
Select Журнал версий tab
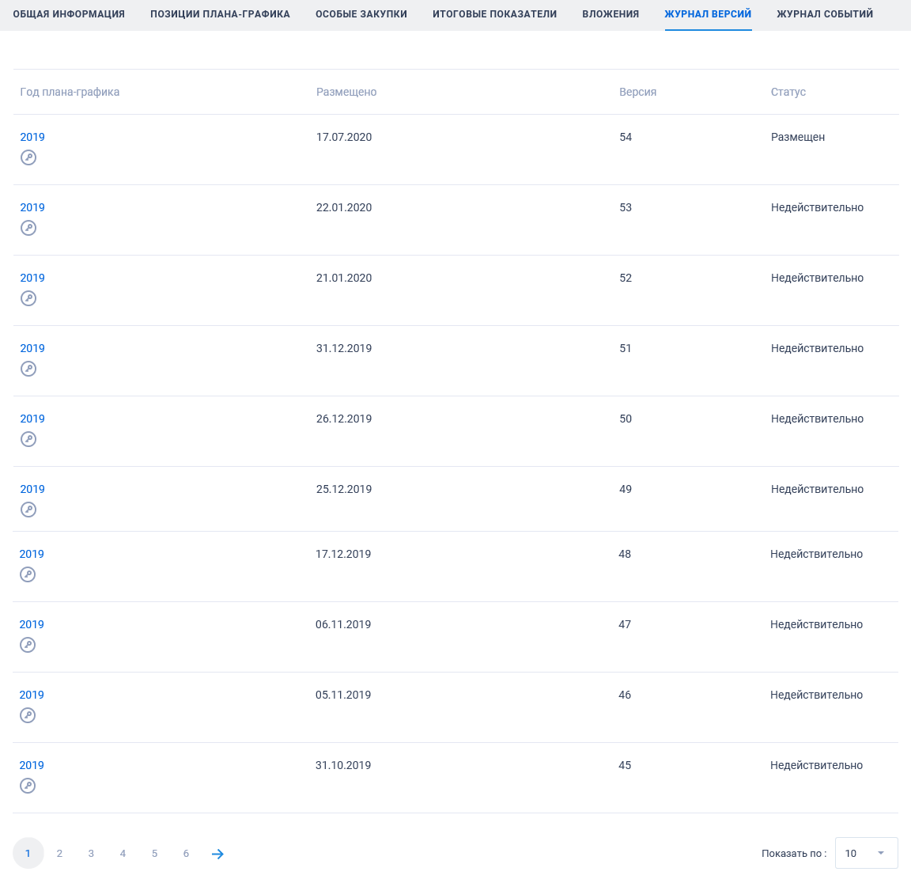tap(708, 14)
